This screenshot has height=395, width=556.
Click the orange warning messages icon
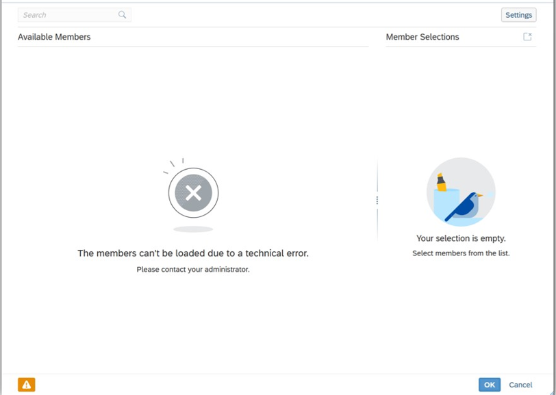(x=27, y=384)
